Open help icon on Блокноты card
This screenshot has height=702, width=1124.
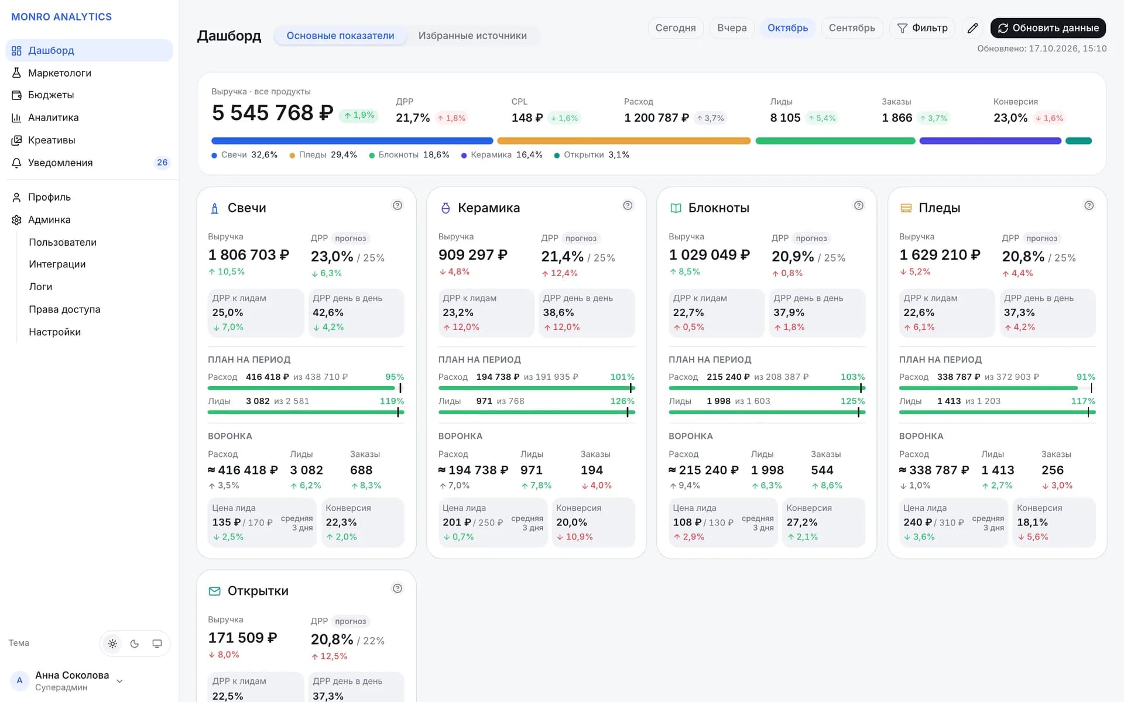tap(858, 205)
